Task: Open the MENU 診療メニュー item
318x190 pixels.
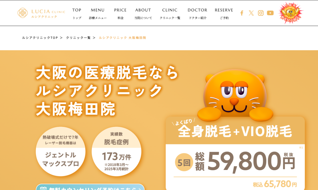Action: tap(98, 13)
